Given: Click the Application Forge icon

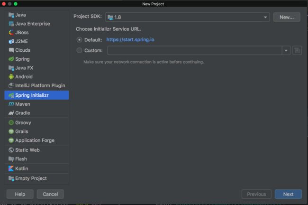Looking at the screenshot, I should point(11,140).
